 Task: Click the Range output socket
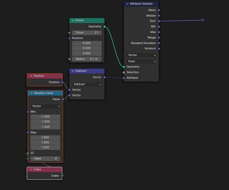tap(159, 38)
